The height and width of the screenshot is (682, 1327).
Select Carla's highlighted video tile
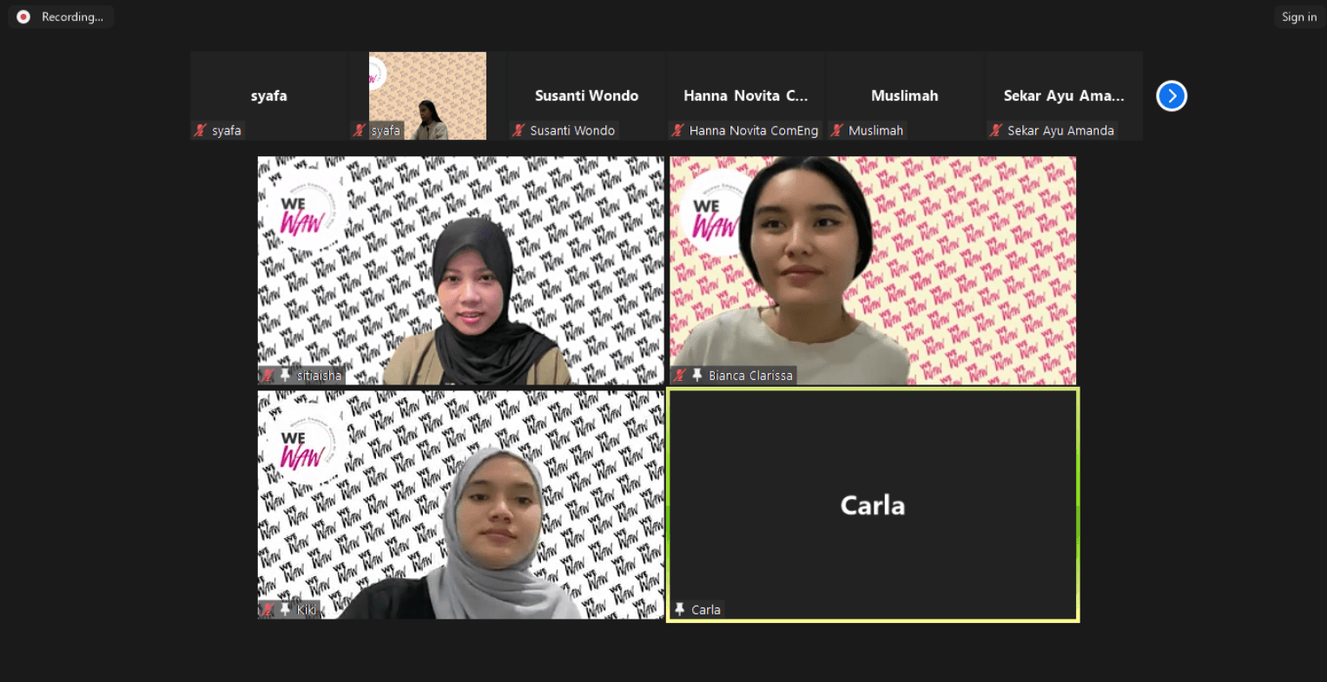(x=873, y=505)
